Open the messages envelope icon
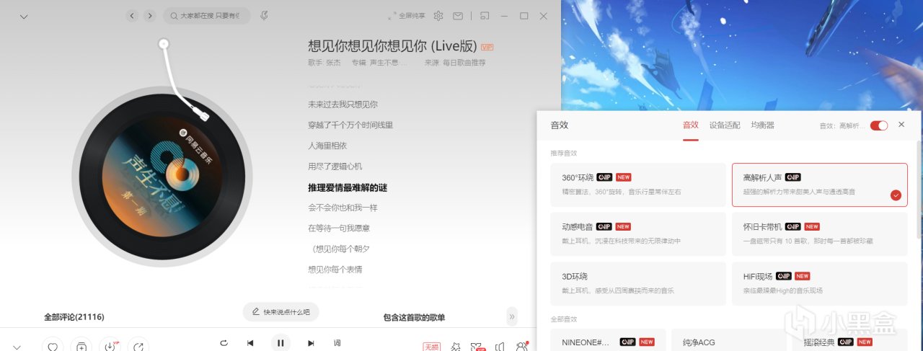Screen dimensions: 923x351 (x=458, y=16)
